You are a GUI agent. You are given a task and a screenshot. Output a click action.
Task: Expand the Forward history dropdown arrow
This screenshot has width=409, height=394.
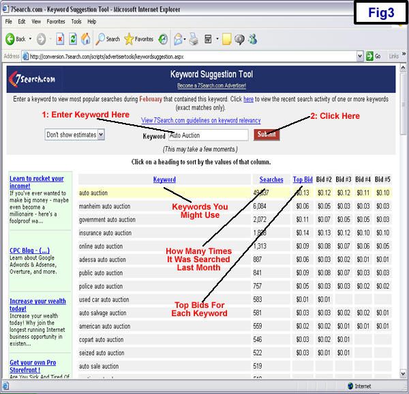[x=50, y=39]
